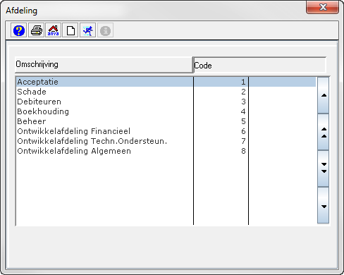
Task: Click code value 2
Action: tap(243, 92)
